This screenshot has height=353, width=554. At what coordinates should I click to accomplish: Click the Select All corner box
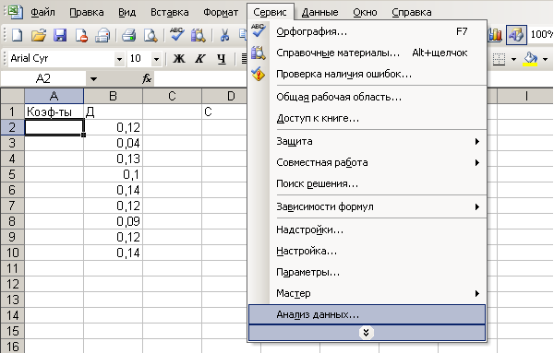click(12, 96)
